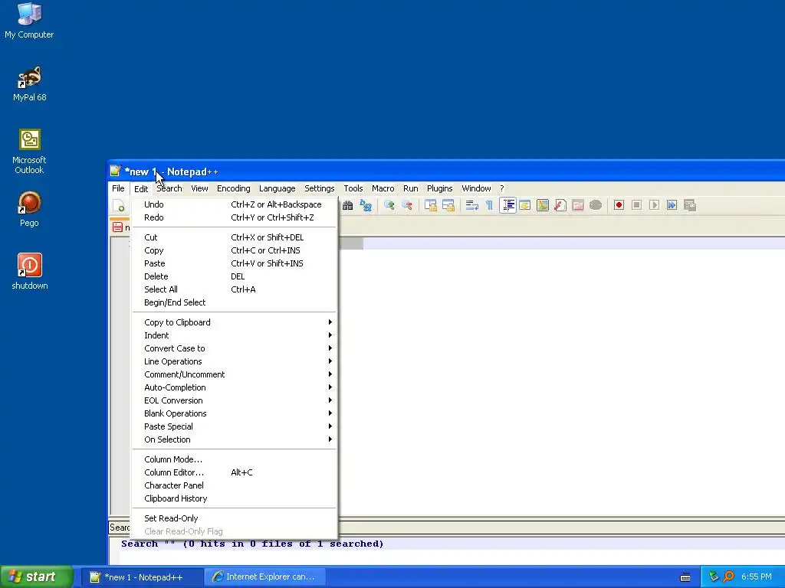Expand the Paste Special submenu
The image size is (785, 588).
[x=235, y=426]
